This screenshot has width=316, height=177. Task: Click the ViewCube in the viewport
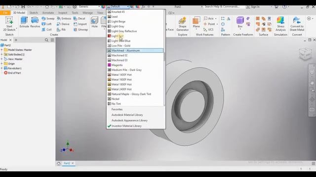point(305,54)
